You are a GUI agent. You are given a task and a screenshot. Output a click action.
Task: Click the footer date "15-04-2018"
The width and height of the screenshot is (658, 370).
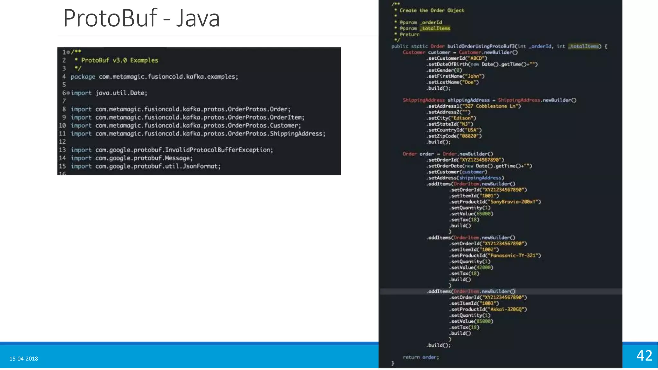23,358
